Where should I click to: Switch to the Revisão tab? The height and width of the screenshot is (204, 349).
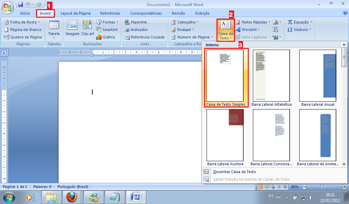(x=178, y=13)
